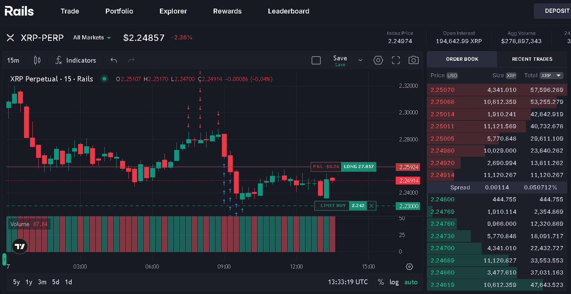The width and height of the screenshot is (571, 294).
Task: View the Leaderboard page
Action: [x=288, y=11]
